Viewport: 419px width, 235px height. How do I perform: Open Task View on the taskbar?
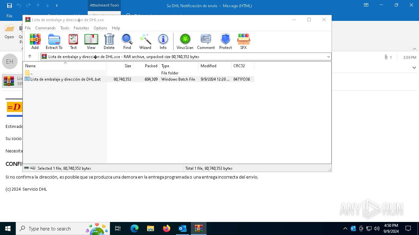click(118, 228)
